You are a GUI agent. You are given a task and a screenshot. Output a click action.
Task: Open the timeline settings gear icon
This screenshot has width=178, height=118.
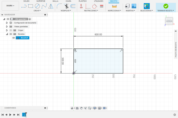click(175, 115)
